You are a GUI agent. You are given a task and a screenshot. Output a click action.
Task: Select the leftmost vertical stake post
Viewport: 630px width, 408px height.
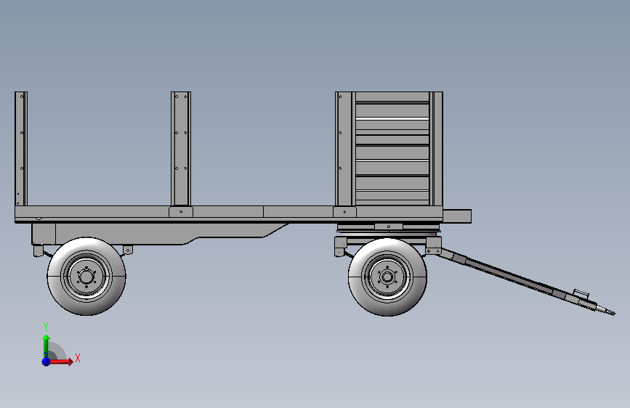tap(21, 149)
